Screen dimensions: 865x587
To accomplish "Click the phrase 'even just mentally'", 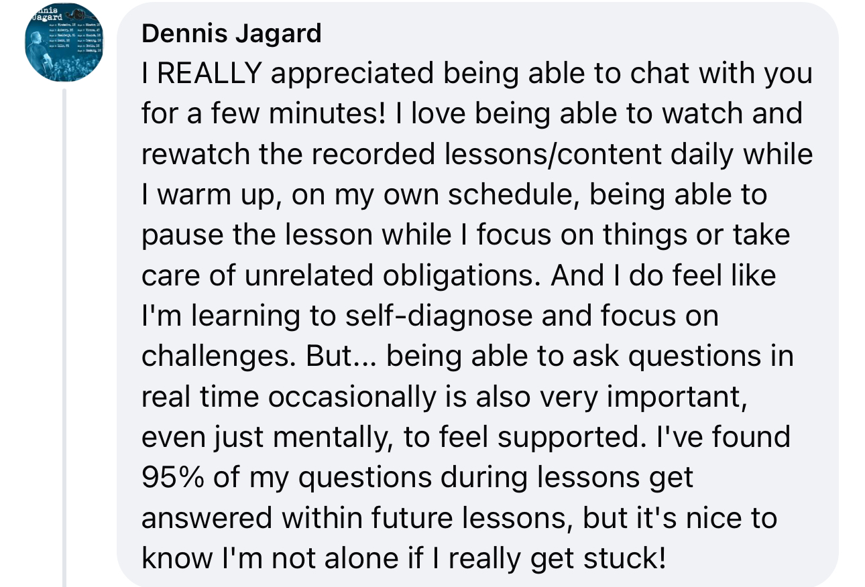I will click(x=268, y=437).
